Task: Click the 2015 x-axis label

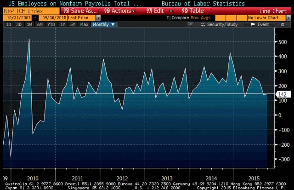Action: (x=254, y=178)
